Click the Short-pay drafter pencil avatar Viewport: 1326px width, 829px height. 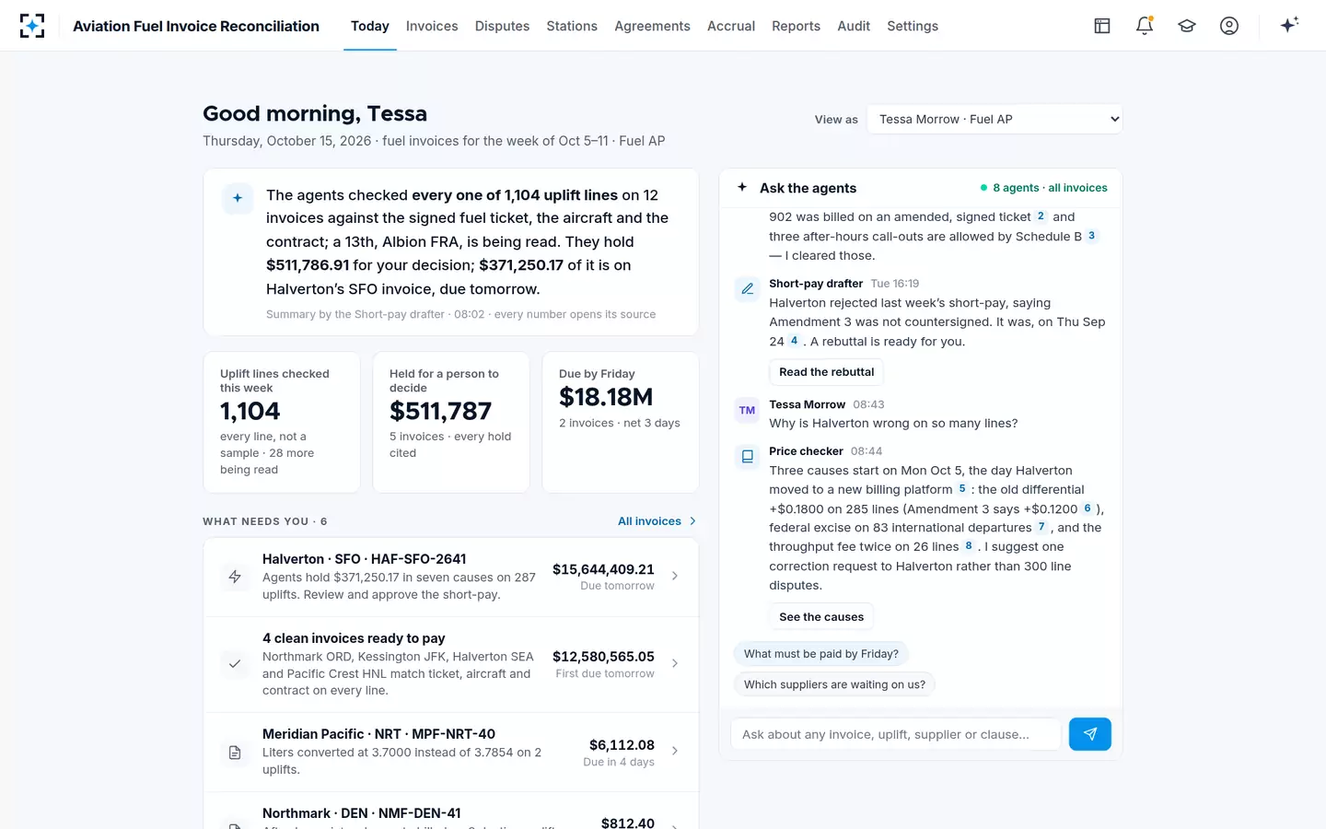click(x=748, y=289)
